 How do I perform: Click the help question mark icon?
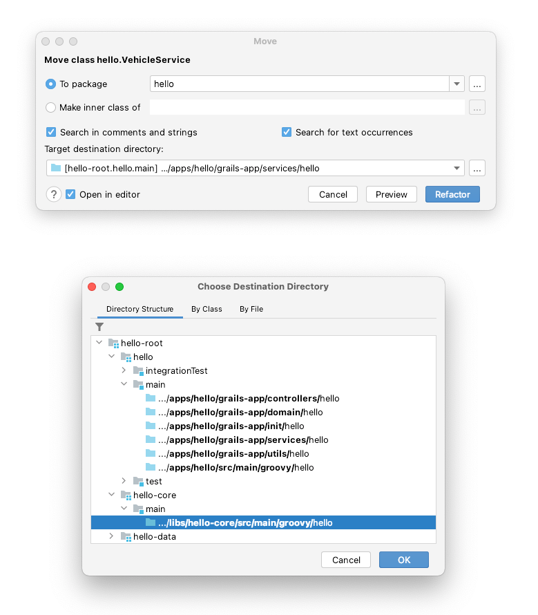pos(54,195)
